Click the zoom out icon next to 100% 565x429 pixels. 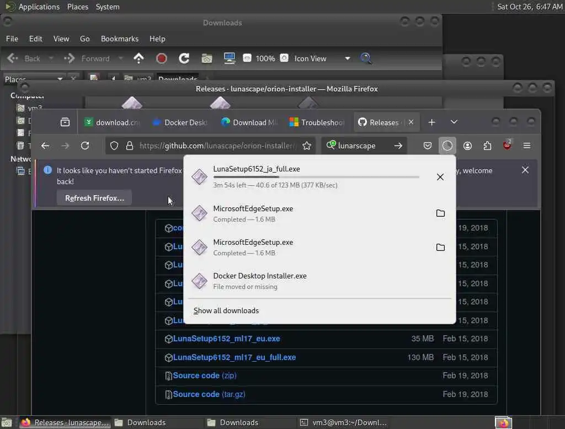[247, 58]
